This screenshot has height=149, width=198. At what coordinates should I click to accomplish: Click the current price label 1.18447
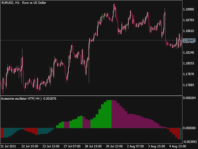tap(189, 40)
